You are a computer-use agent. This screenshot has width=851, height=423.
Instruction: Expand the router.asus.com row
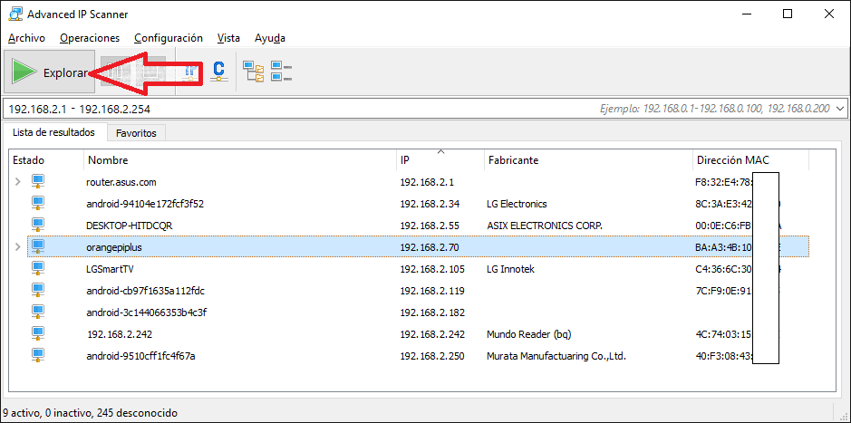(x=17, y=182)
